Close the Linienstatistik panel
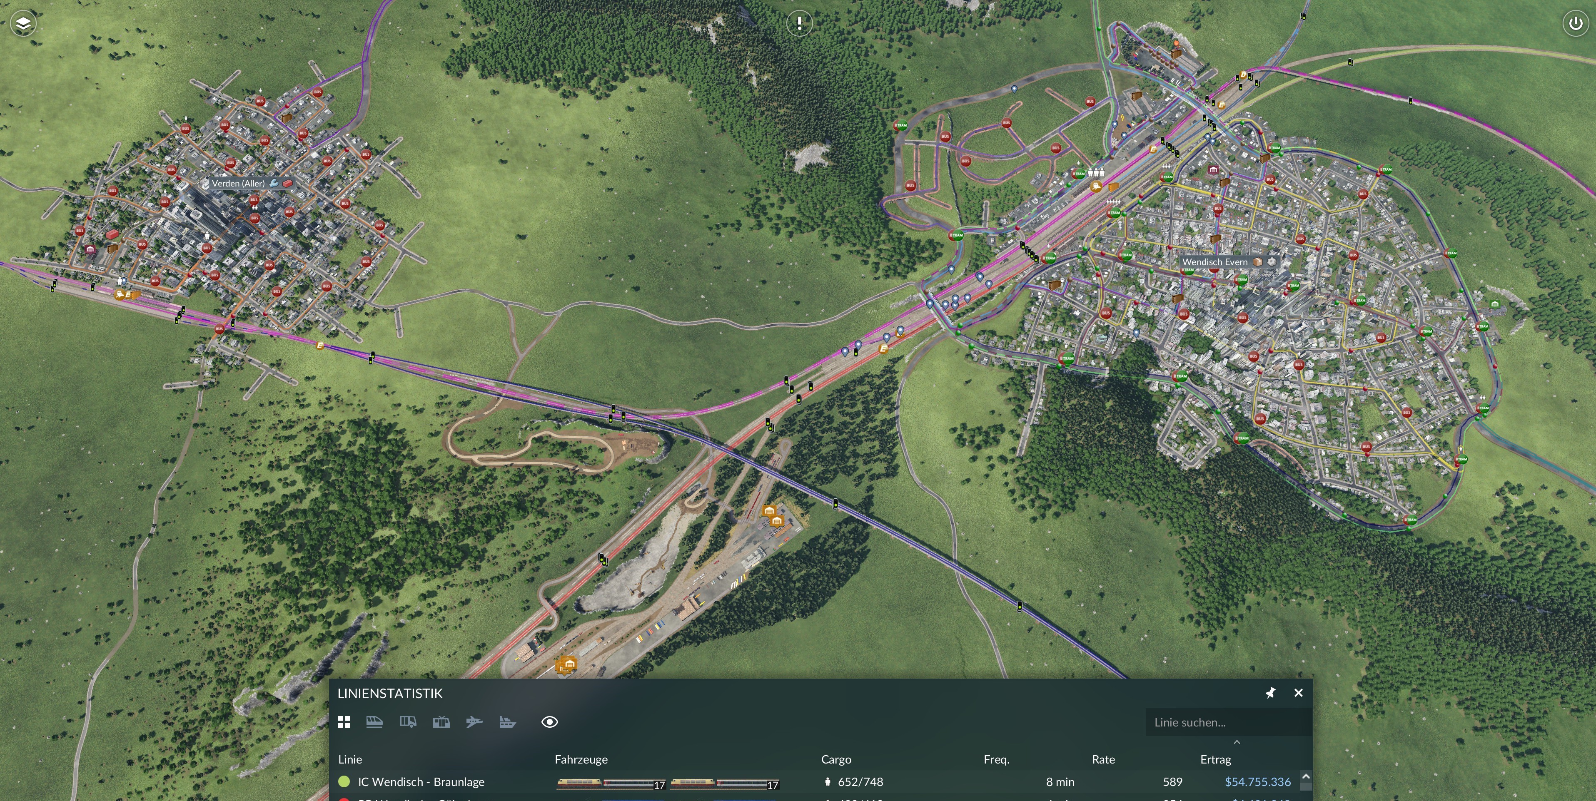Image resolution: width=1596 pixels, height=801 pixels. (1299, 693)
